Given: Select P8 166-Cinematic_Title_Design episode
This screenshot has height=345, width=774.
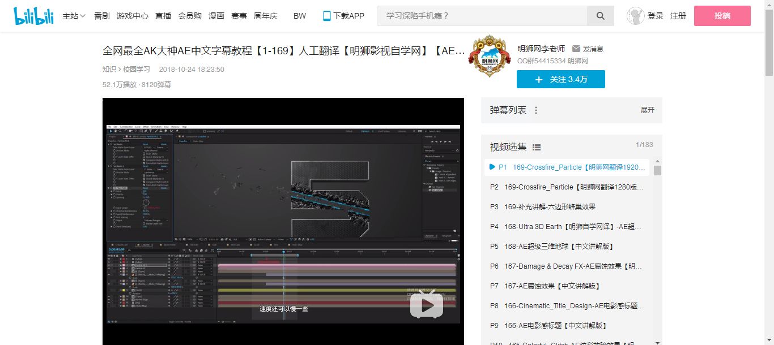Looking at the screenshot, I should pos(567,305).
